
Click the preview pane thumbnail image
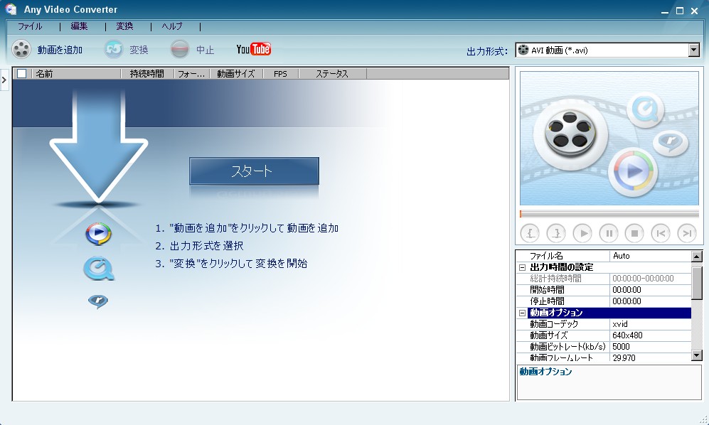(x=609, y=139)
